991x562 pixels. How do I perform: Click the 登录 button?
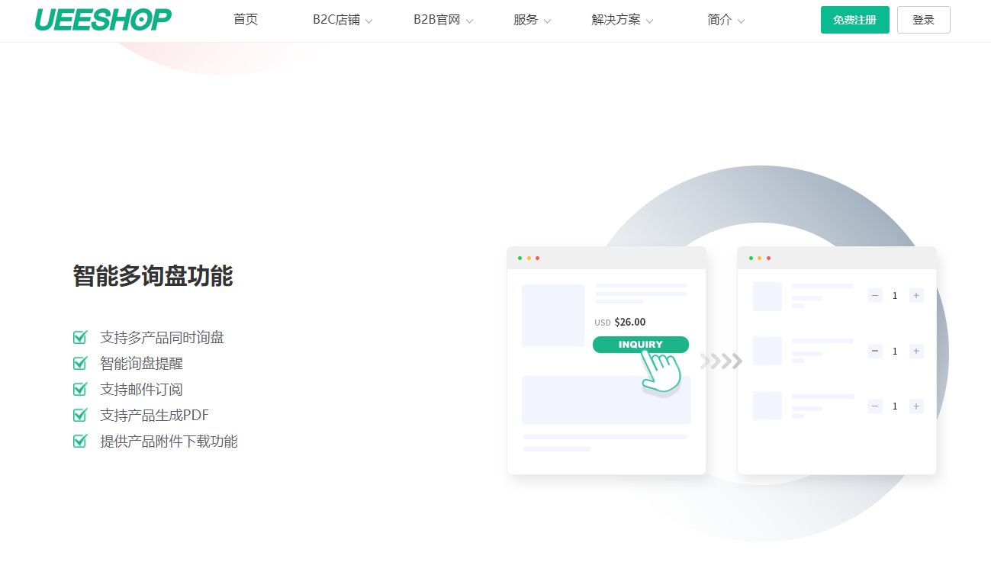click(x=923, y=20)
